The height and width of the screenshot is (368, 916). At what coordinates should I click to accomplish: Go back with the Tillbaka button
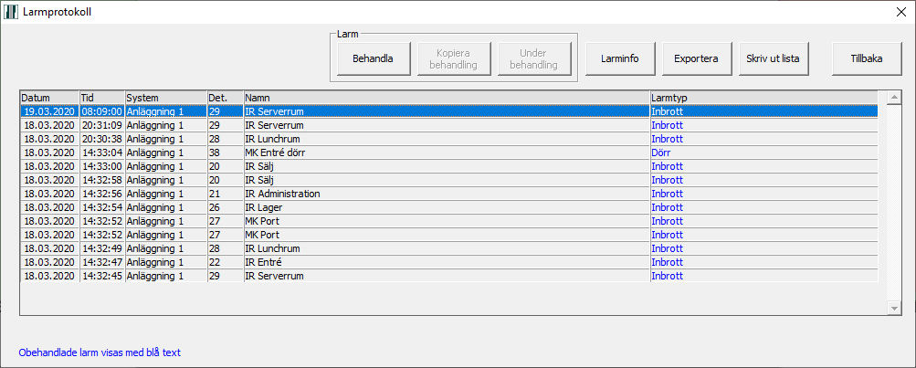tap(867, 58)
